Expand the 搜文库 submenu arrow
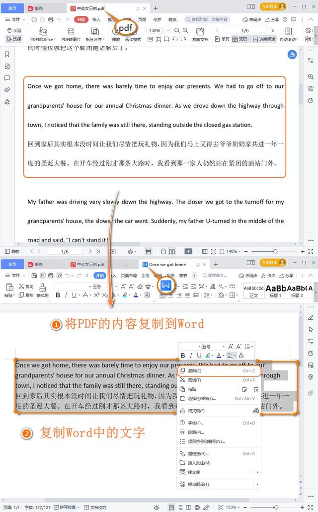This screenshot has width=318, height=512. coord(257,472)
